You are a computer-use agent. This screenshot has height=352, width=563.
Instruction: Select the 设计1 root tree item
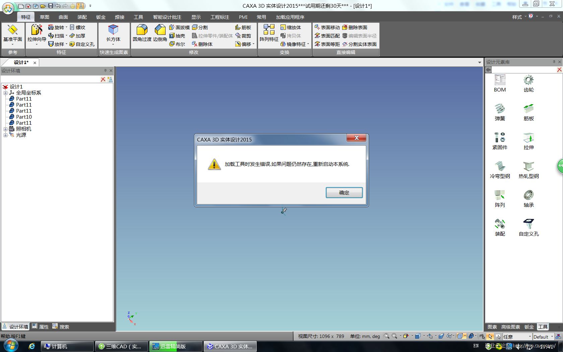16,87
